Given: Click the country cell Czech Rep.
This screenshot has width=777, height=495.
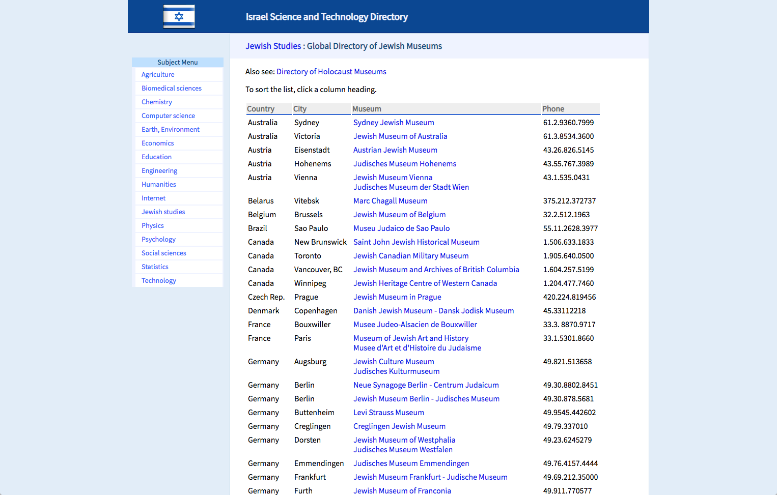Looking at the screenshot, I should click(266, 297).
